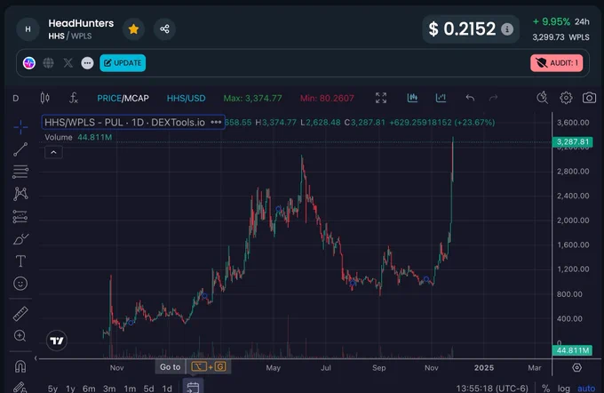
Task: Click the 44.811M volume axis label
Action: [572, 350]
